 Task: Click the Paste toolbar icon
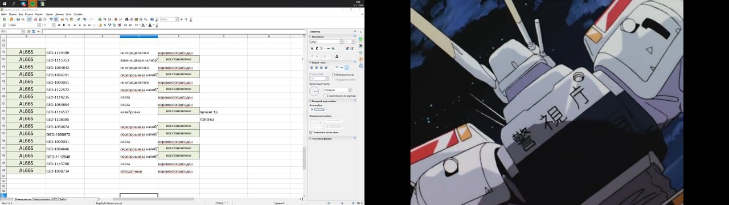pyautogui.click(x=71, y=19)
